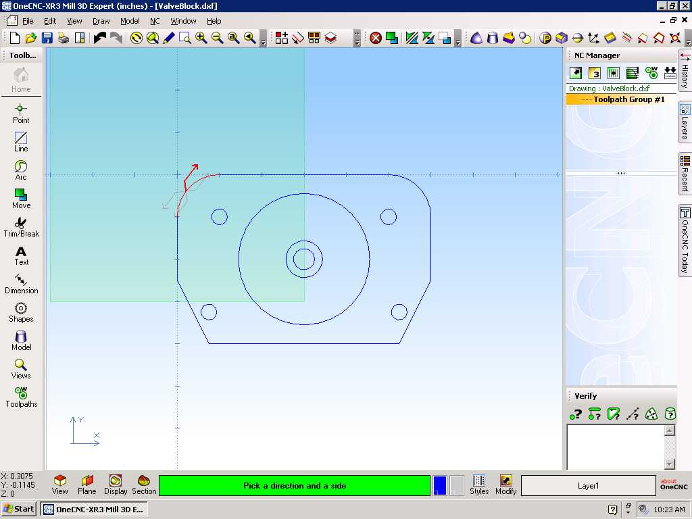Click the Windows Start button
The width and height of the screenshot is (692, 519).
18,509
